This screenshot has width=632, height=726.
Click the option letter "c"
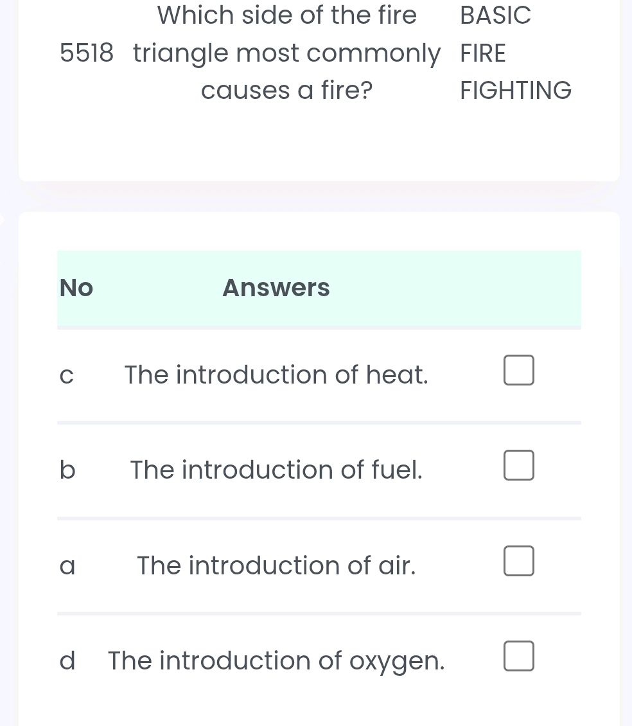[66, 375]
